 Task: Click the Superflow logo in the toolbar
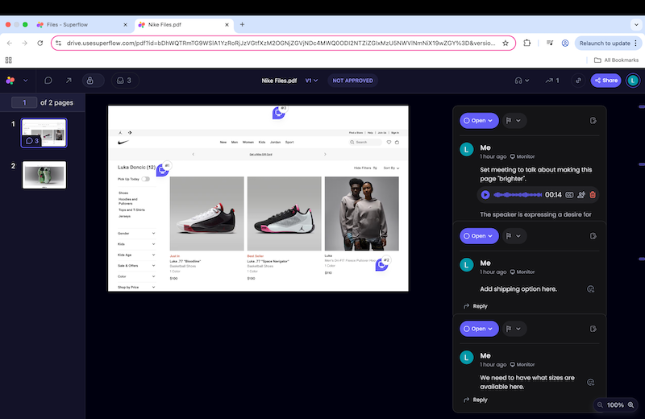[10, 81]
